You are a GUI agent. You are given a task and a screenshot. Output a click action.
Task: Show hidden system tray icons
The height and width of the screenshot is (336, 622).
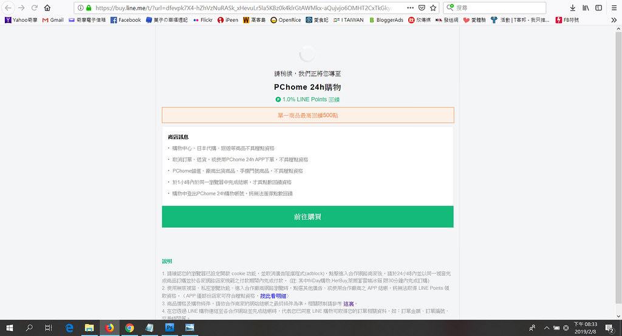546,328
